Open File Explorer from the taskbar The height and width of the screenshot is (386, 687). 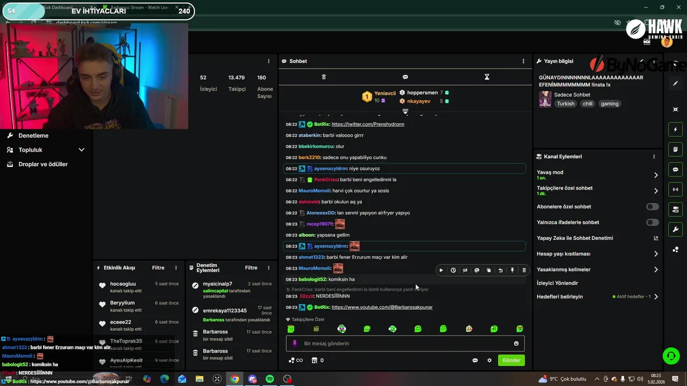[x=200, y=379]
